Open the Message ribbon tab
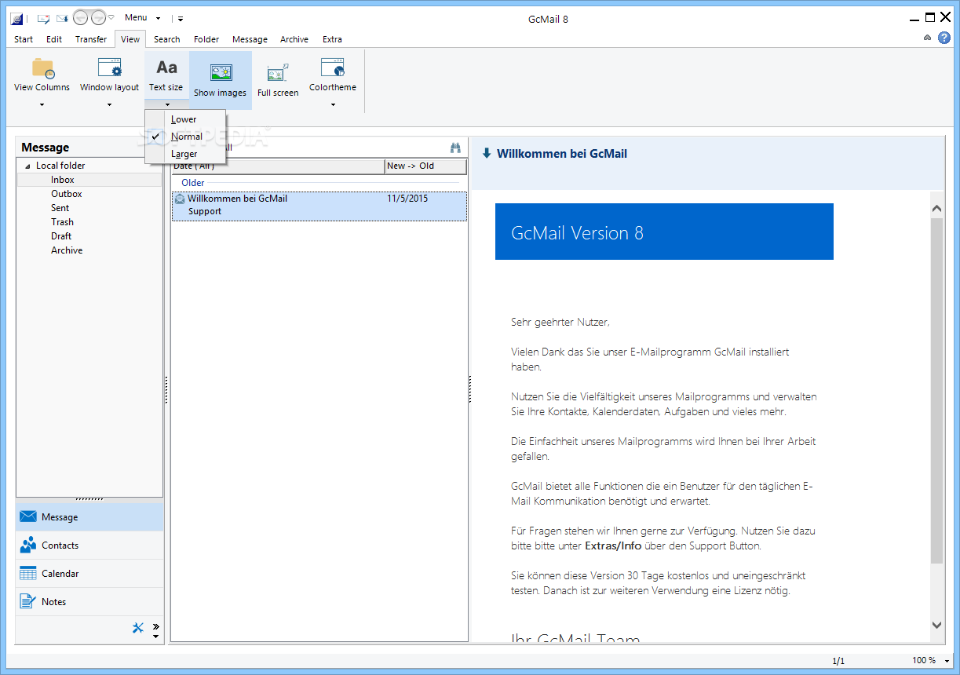The height and width of the screenshot is (675, 960). (250, 39)
